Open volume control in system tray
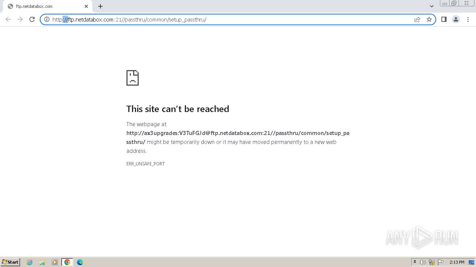This screenshot has width=476, height=267. [x=423, y=262]
